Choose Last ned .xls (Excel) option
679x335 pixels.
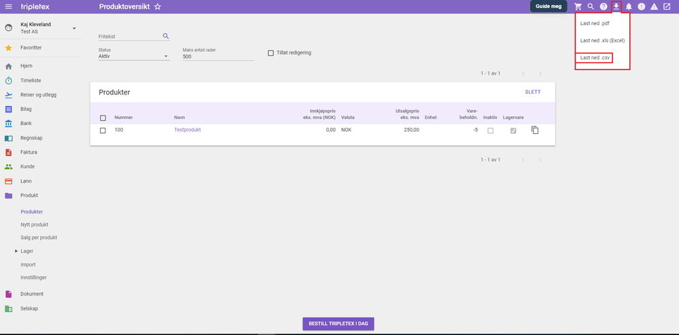point(602,40)
